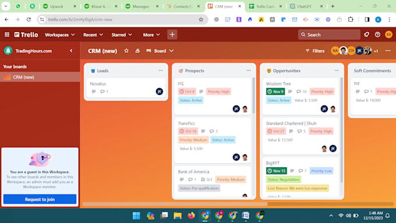Toggle the Chrome side panel icon
Viewport: 396px width, 223px height.
click(x=367, y=19)
